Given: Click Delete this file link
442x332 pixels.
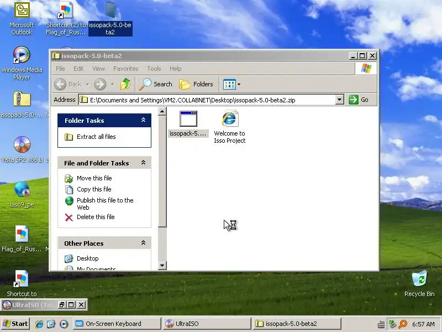Looking at the screenshot, I should point(96,217).
